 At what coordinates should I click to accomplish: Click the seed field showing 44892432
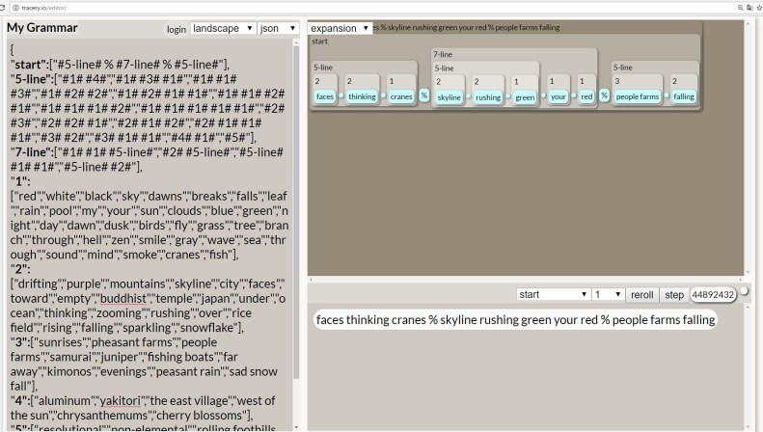click(x=714, y=294)
